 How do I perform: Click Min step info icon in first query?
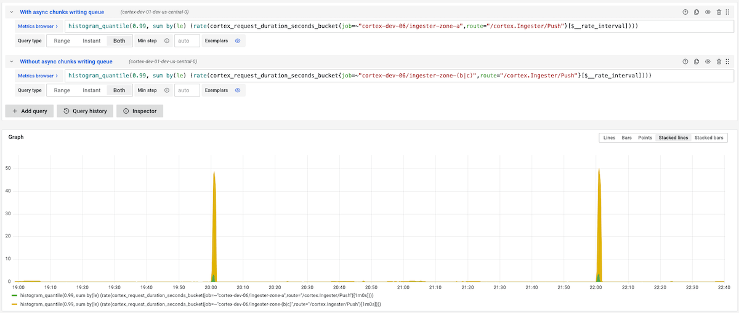click(167, 41)
